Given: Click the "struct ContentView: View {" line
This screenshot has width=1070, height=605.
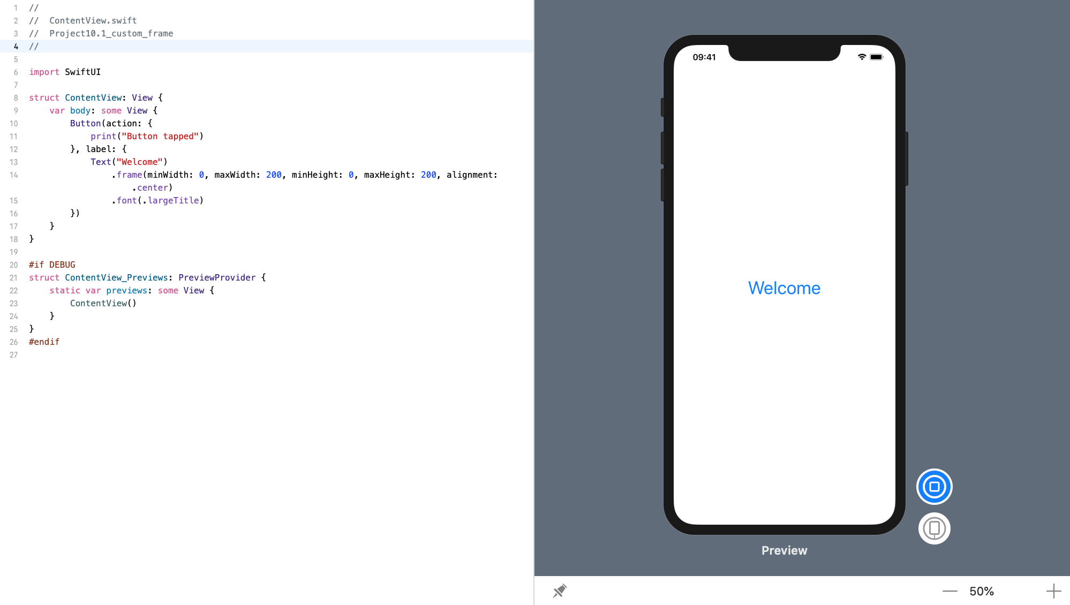Looking at the screenshot, I should pos(96,97).
